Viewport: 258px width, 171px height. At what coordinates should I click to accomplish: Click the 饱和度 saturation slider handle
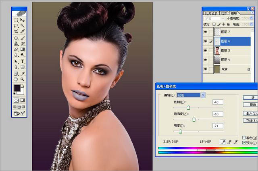[x=194, y=119]
